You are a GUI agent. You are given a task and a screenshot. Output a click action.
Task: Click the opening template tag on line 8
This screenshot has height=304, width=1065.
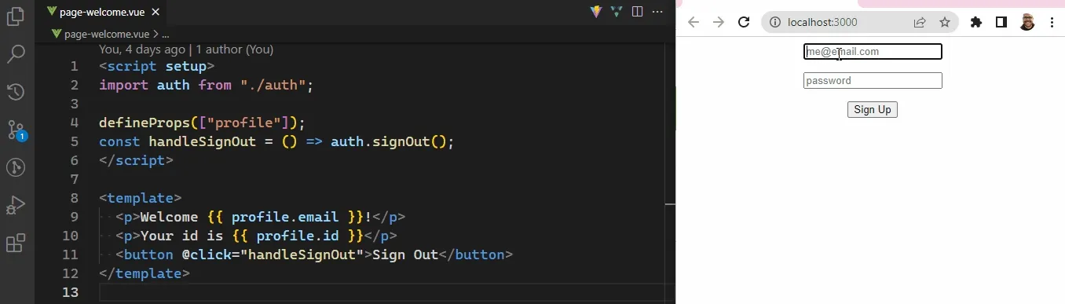pyautogui.click(x=141, y=198)
